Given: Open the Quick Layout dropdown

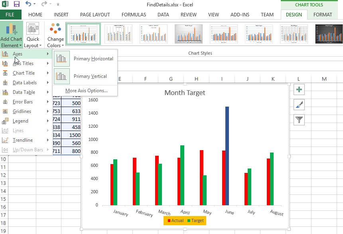Looking at the screenshot, I should pyautogui.click(x=33, y=35).
